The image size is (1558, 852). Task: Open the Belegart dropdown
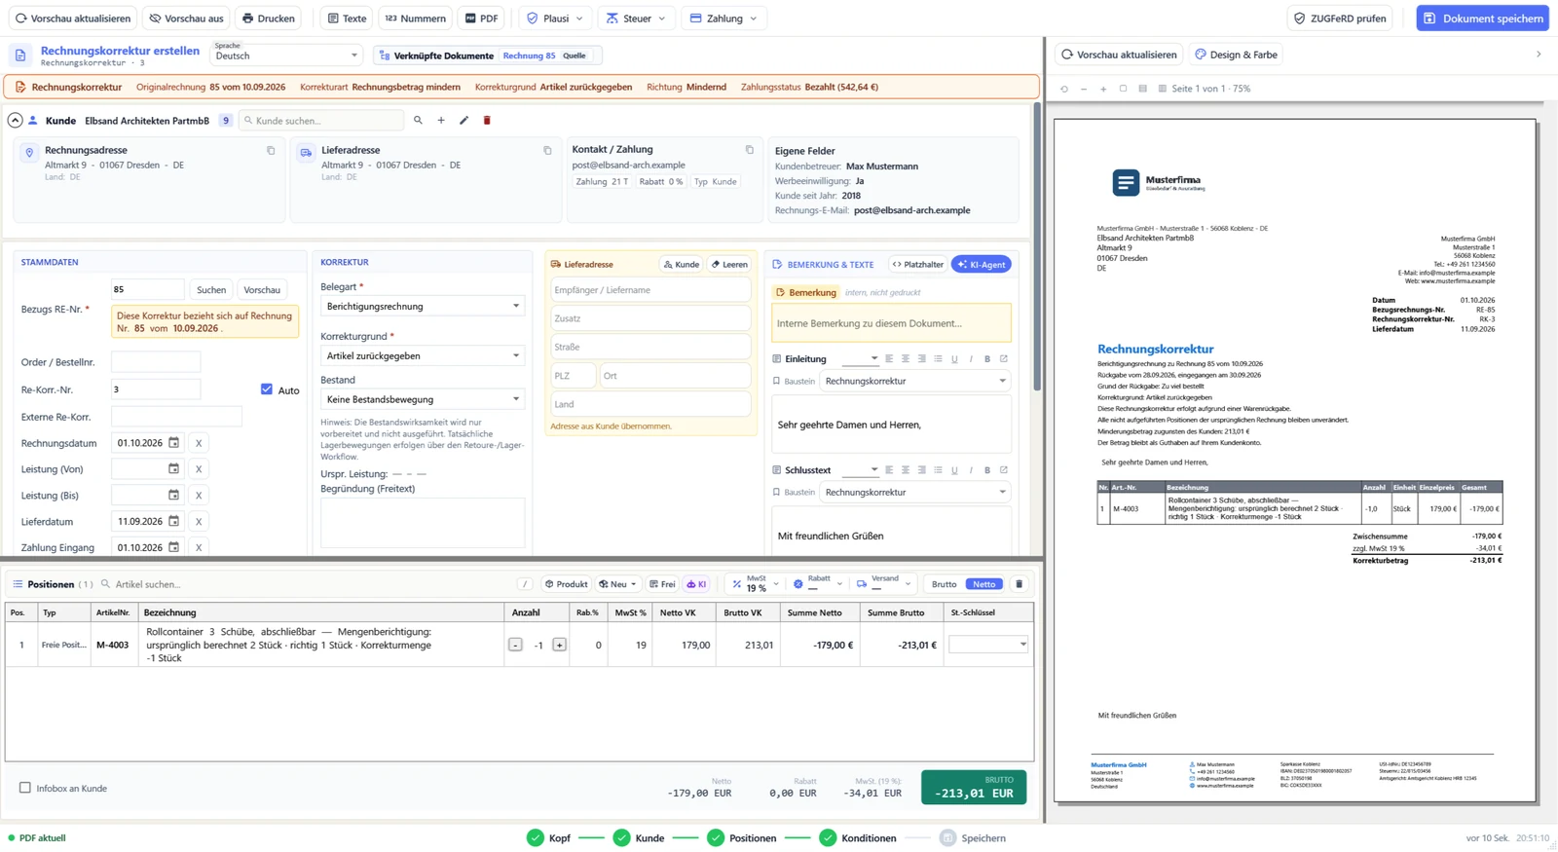422,306
